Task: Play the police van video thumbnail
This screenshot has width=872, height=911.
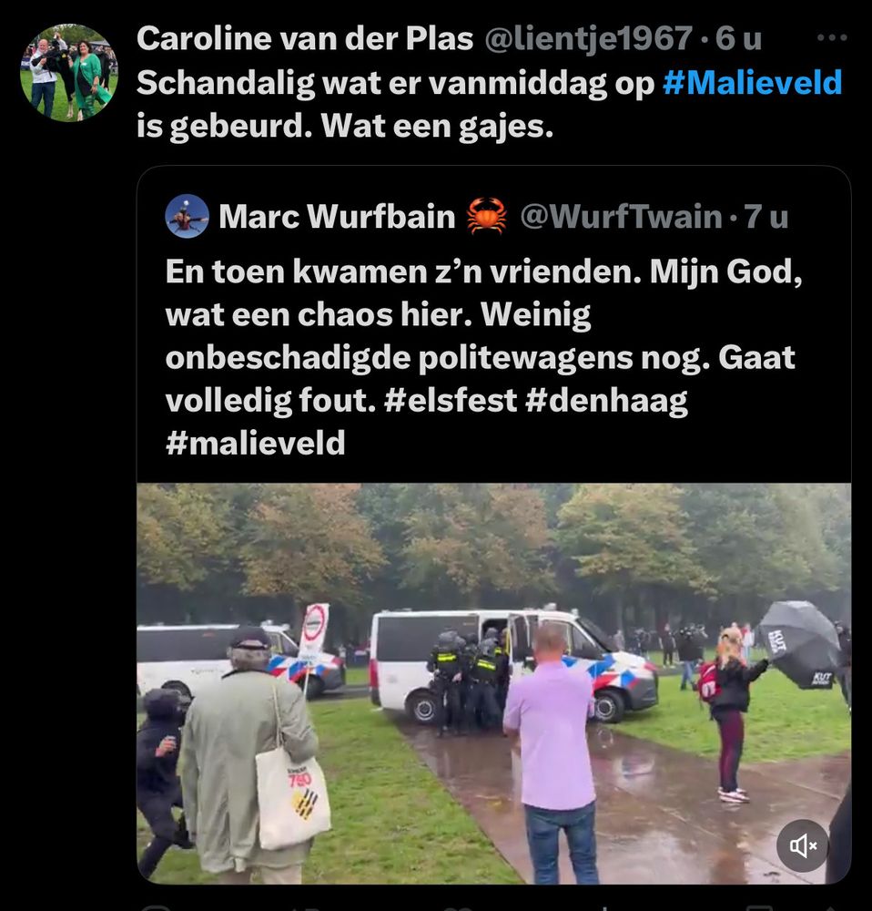Action: [x=493, y=683]
